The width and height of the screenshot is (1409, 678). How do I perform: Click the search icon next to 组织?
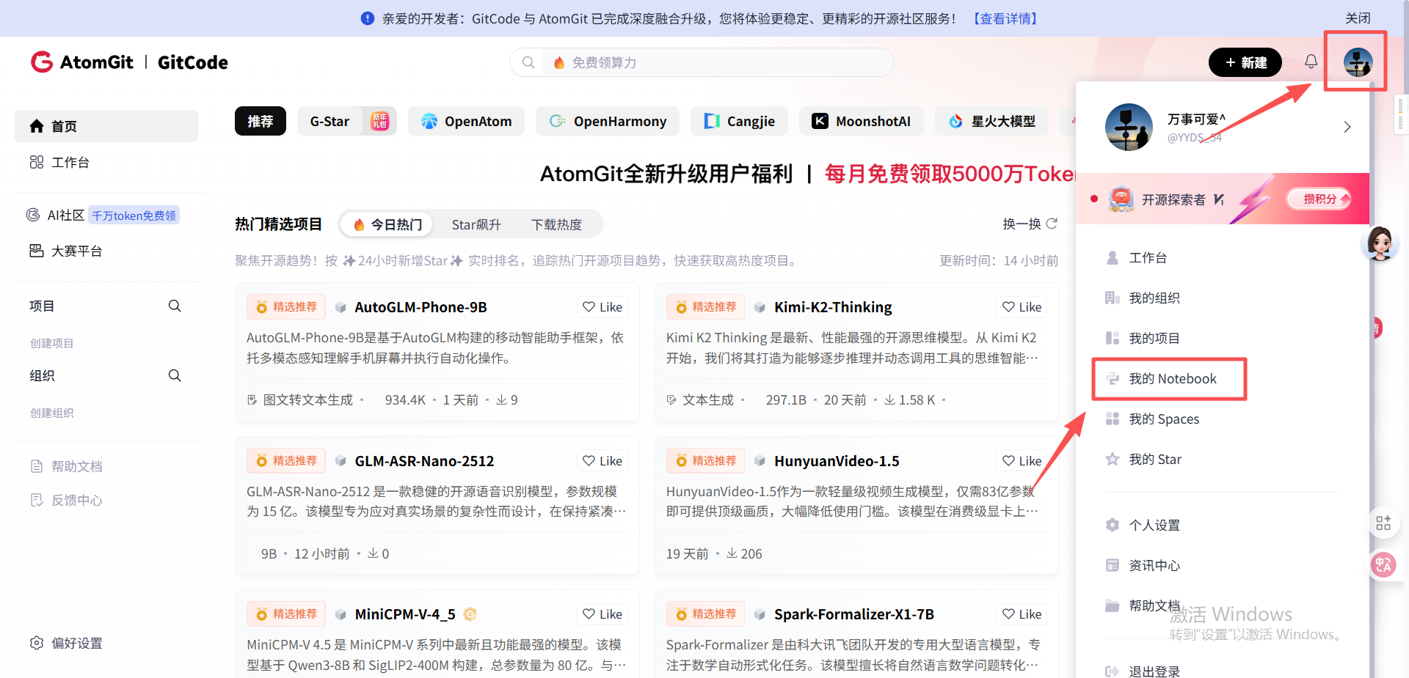tap(175, 375)
